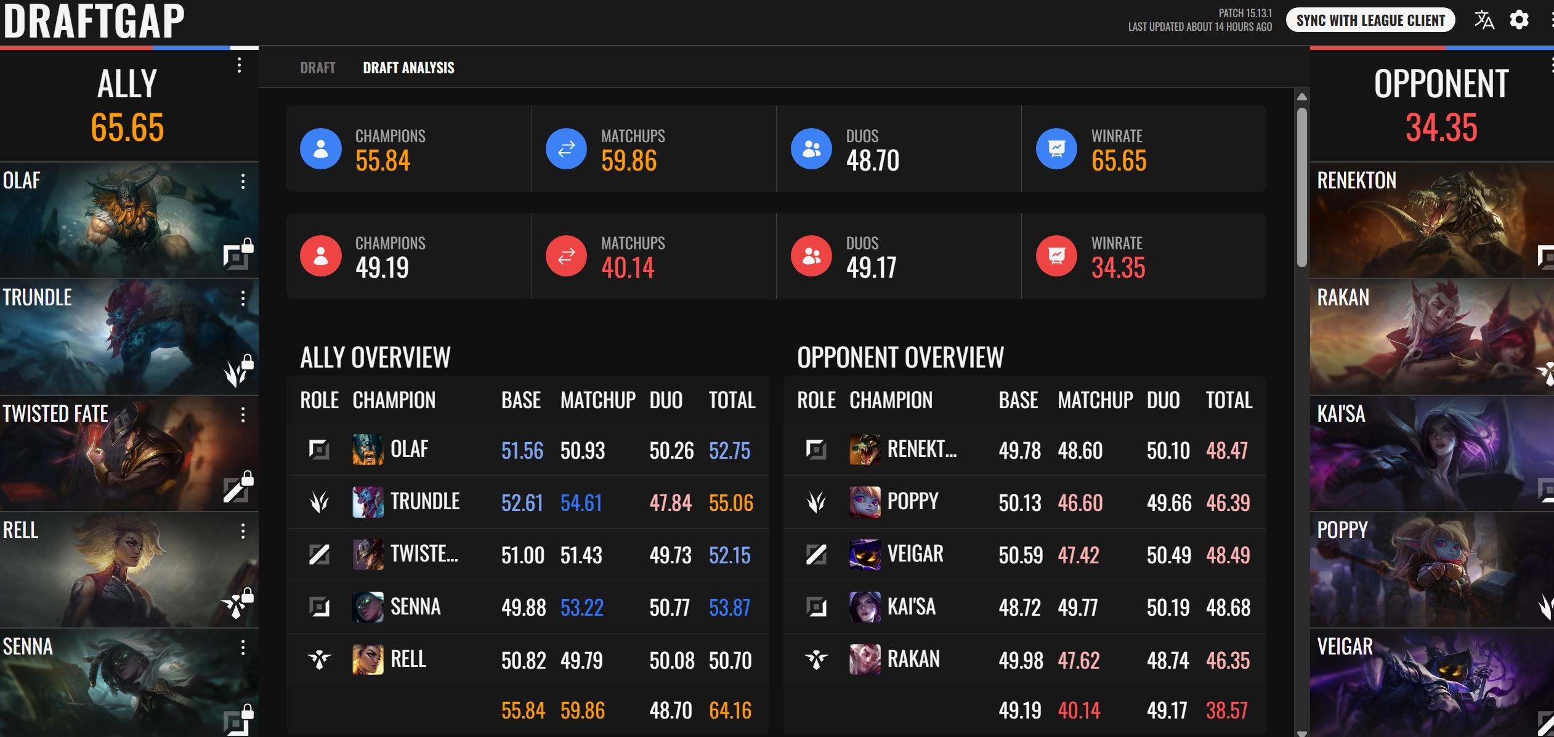Open Olaf card's three-dot menu
This screenshot has height=737, width=1554.
coord(243,181)
